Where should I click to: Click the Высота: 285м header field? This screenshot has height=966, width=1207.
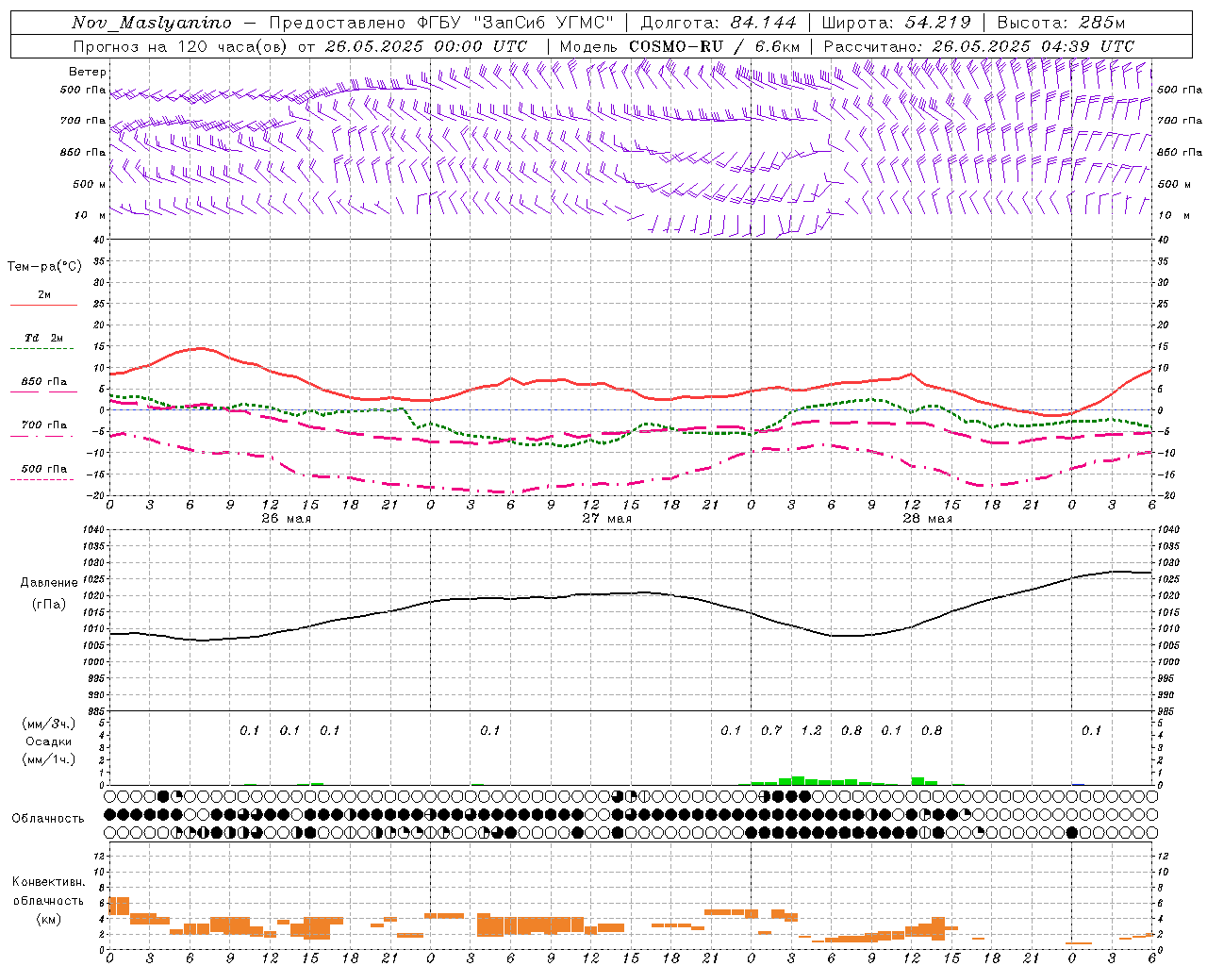click(1061, 23)
